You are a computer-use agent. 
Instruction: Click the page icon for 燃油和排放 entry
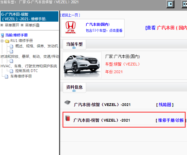click(12, 51)
